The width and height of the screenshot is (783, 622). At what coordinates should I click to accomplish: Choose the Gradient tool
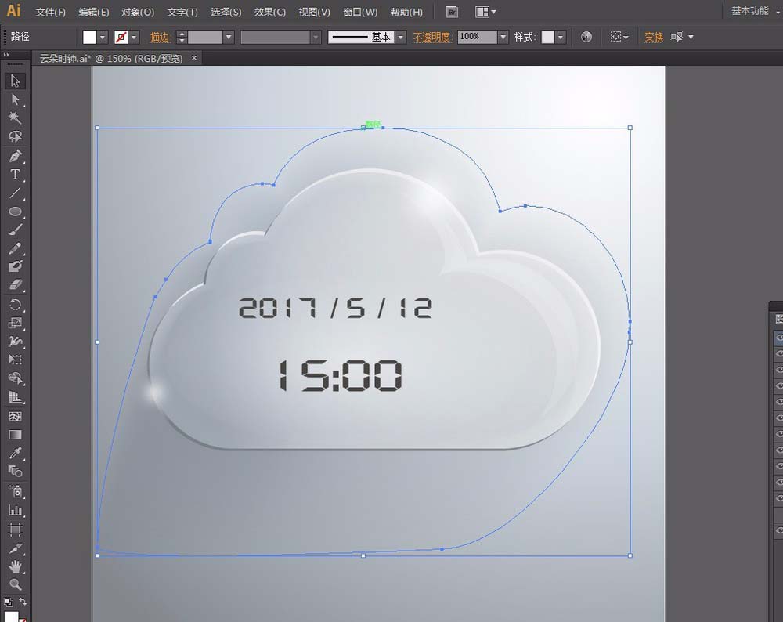[x=15, y=435]
